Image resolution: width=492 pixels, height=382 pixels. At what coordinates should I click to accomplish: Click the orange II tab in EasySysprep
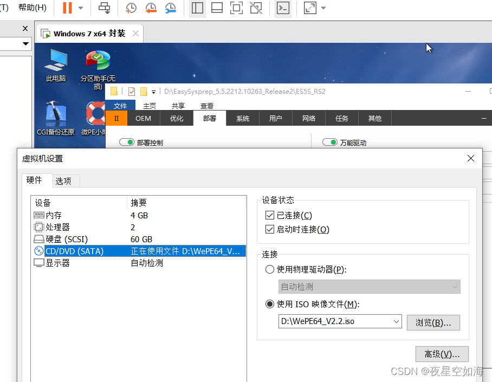[x=116, y=118]
